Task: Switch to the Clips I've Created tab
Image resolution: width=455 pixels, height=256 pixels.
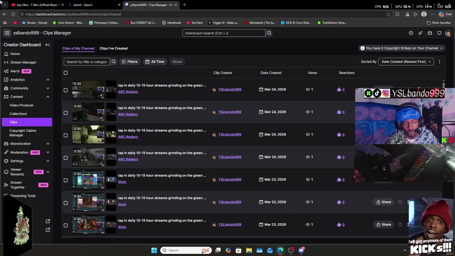Action: [x=113, y=48]
